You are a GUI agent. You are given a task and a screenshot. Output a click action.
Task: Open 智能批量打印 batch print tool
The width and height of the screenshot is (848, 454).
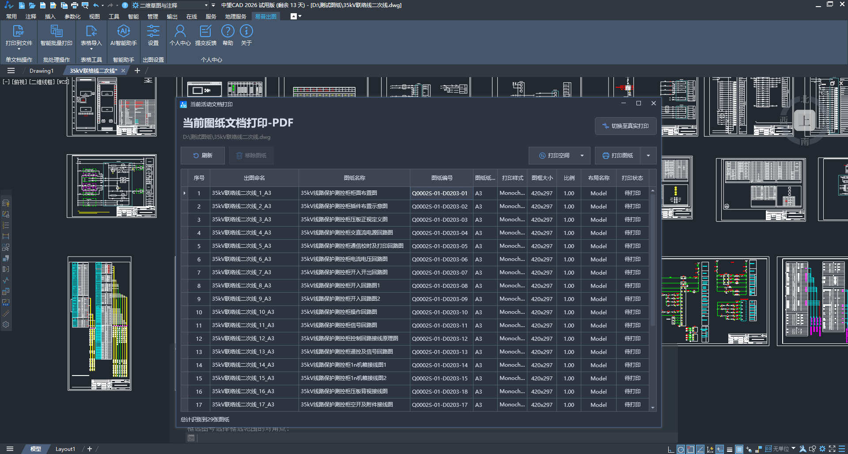pos(56,32)
